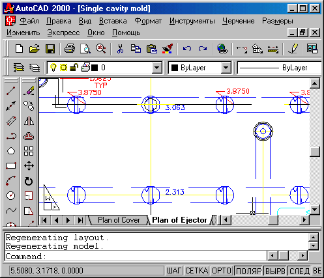Select the Erase tool
This screenshot has width=324, height=278.
click(29, 90)
